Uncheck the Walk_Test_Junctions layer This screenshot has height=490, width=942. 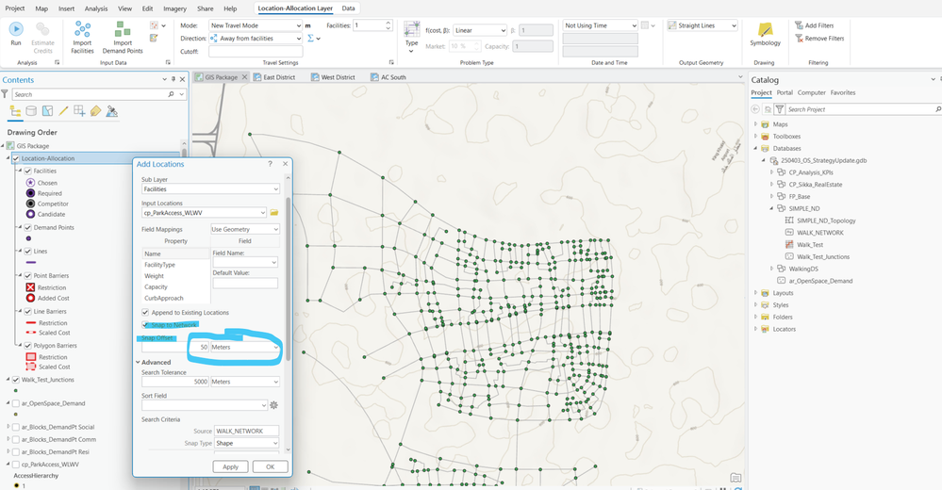tap(16, 380)
